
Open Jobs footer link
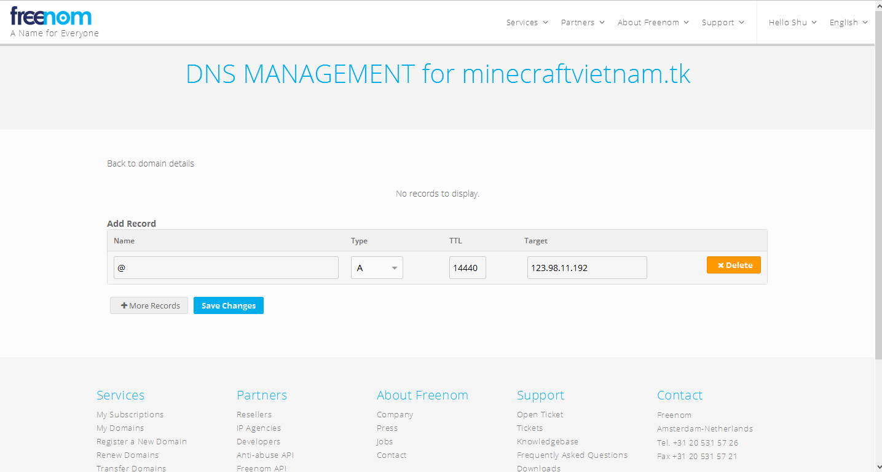385,442
